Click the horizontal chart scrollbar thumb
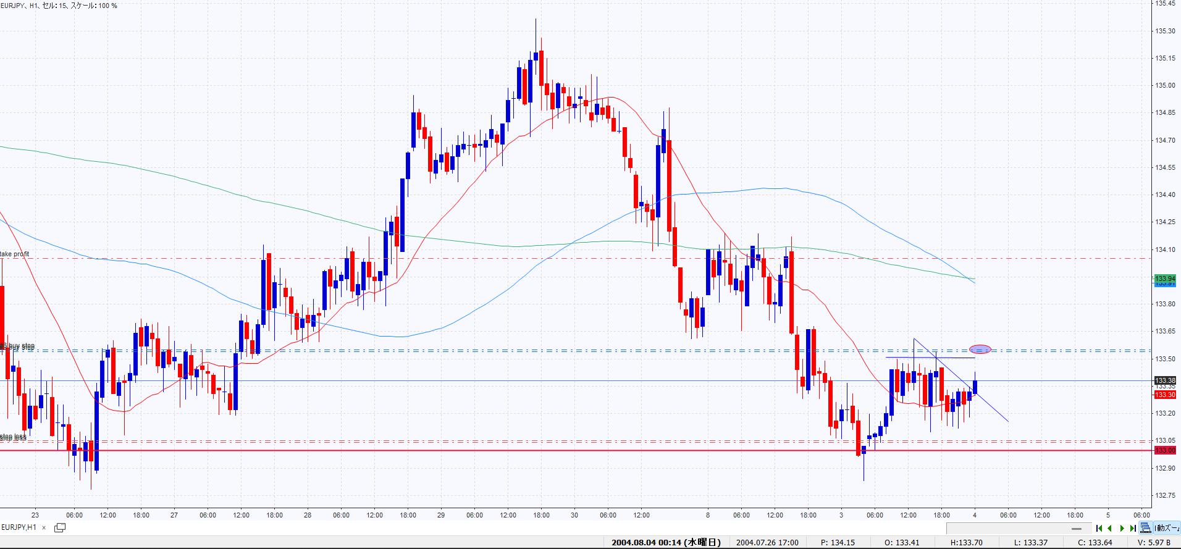This screenshot has width=1181, height=549. click(x=1077, y=528)
